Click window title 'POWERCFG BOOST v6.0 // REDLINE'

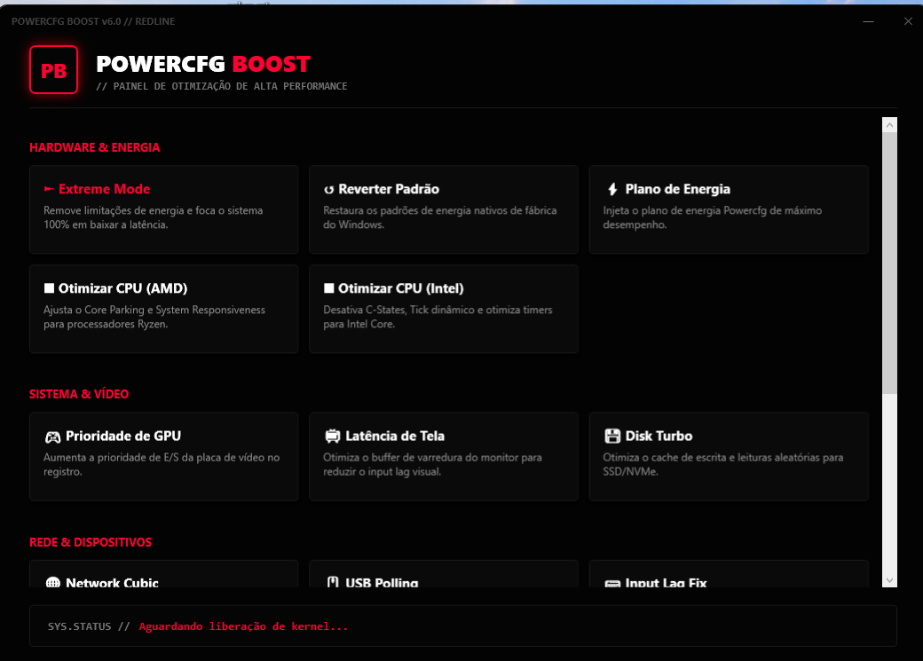click(93, 21)
